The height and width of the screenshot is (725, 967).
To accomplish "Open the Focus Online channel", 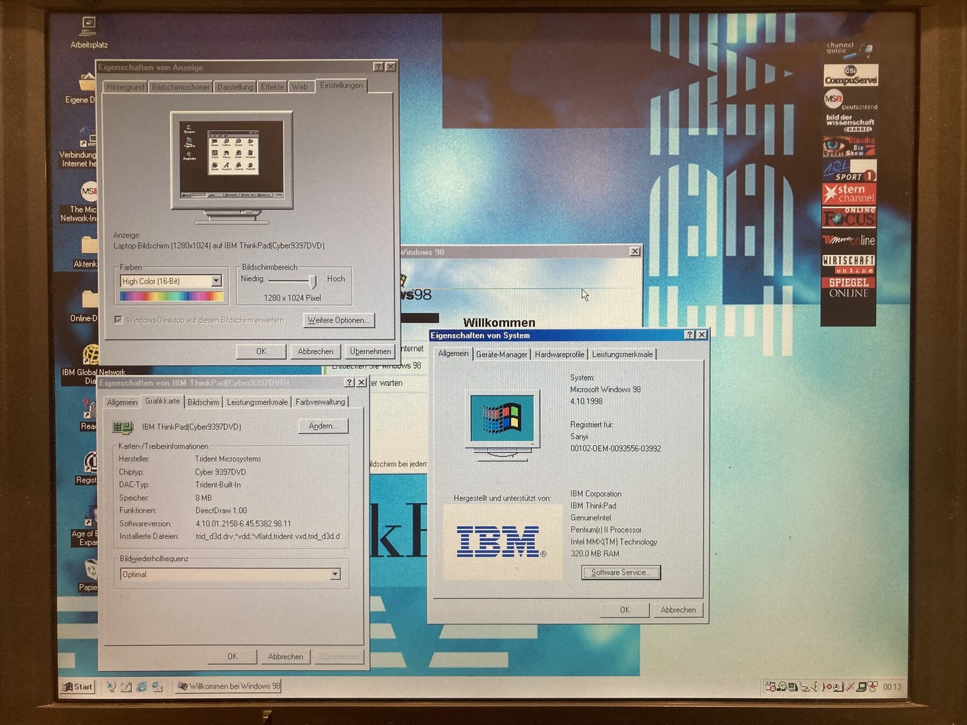I will (x=849, y=217).
